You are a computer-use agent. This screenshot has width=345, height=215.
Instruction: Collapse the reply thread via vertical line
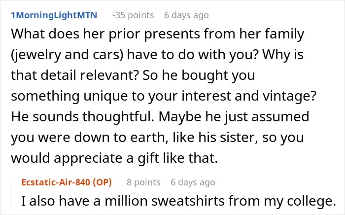click(x=11, y=194)
